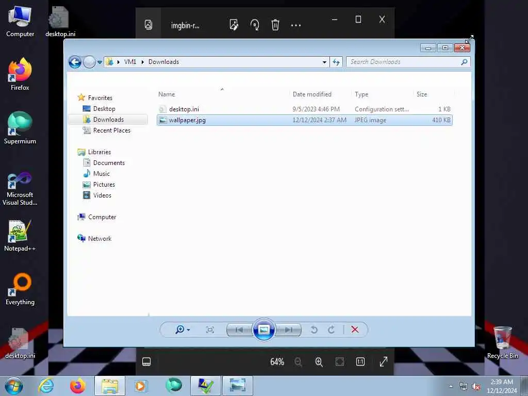Image resolution: width=528 pixels, height=396 pixels.
Task: Sort files by the Name column
Action: pyautogui.click(x=167, y=95)
